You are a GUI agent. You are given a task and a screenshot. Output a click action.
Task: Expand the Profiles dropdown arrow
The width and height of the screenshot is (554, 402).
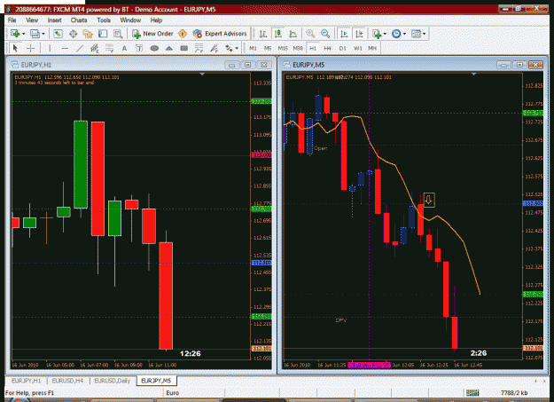click(x=43, y=34)
